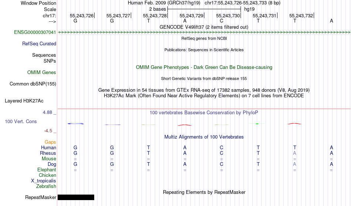Click position marker 55,243,730

228,15
